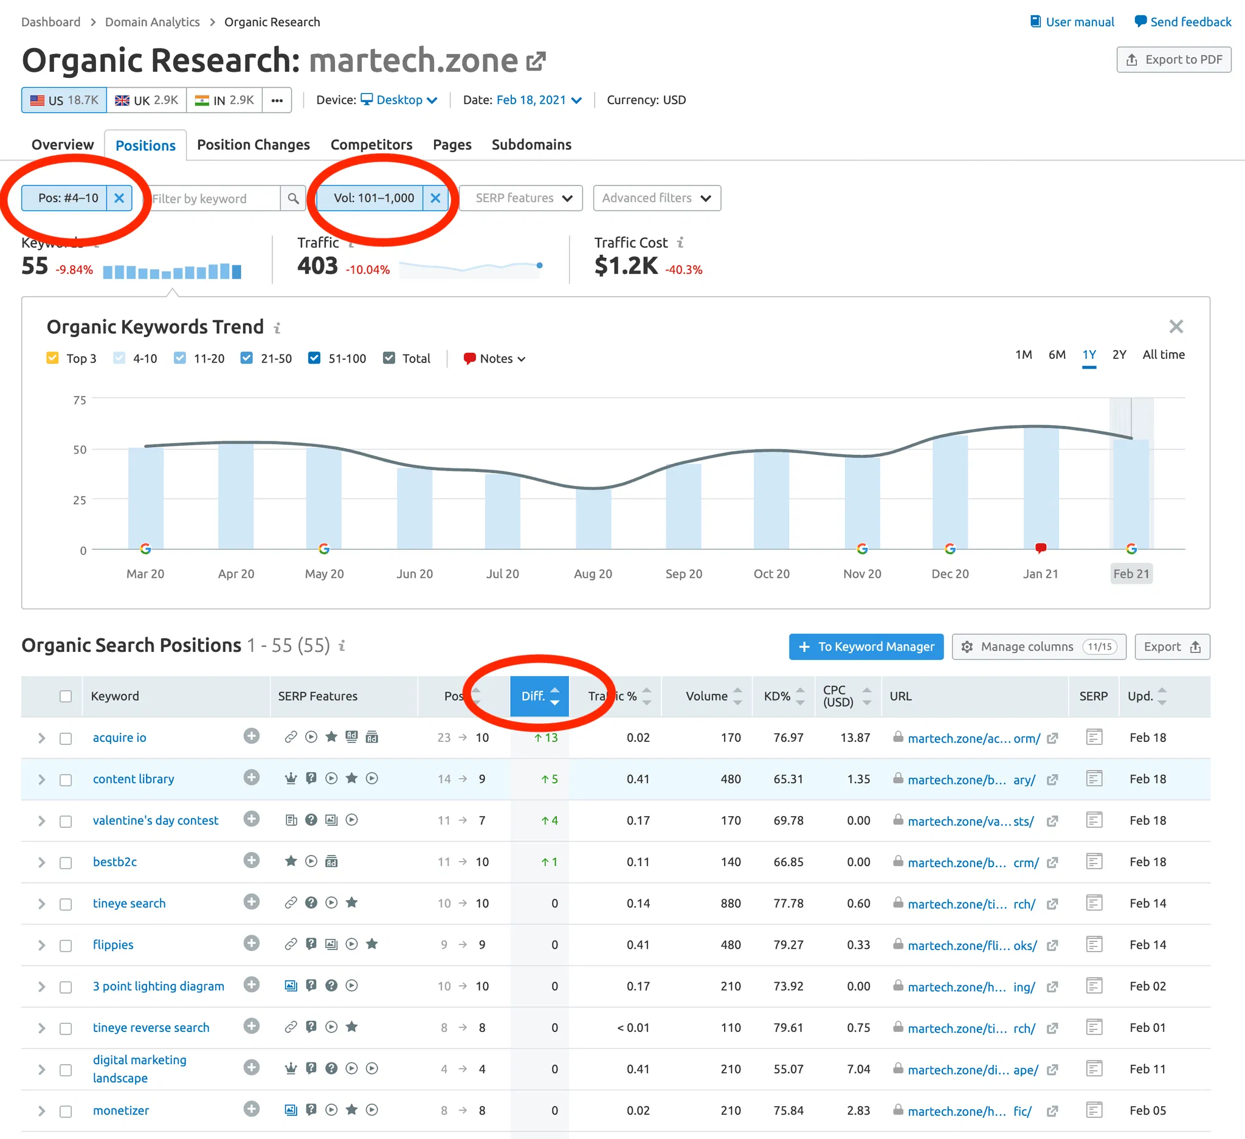1245x1139 pixels.
Task: Open martech.zone external link icon in title
Action: 536,61
